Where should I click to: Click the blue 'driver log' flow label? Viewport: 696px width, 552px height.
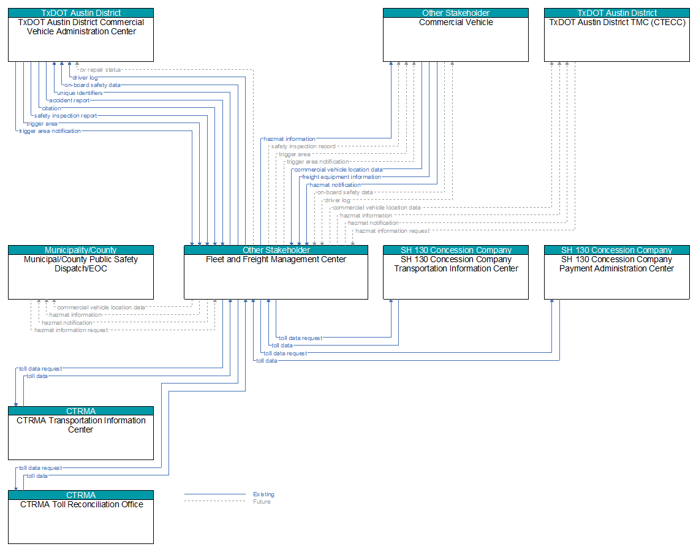85,78
